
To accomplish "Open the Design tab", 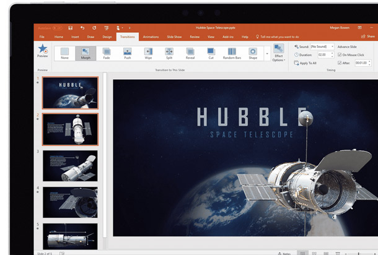I will [x=107, y=37].
